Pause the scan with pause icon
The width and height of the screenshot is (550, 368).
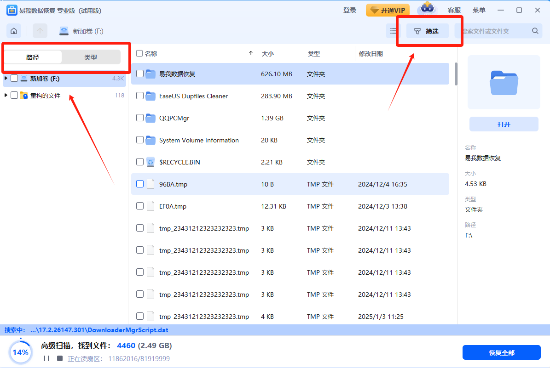click(x=46, y=358)
